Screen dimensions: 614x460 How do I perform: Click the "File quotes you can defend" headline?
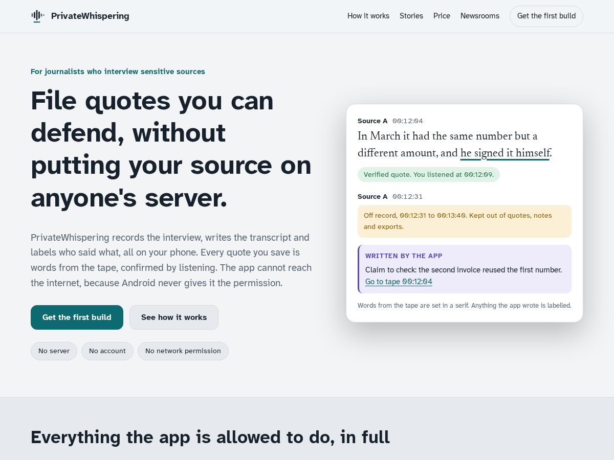(x=171, y=149)
